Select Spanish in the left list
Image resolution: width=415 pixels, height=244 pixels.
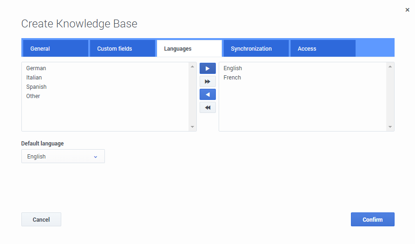tap(37, 87)
